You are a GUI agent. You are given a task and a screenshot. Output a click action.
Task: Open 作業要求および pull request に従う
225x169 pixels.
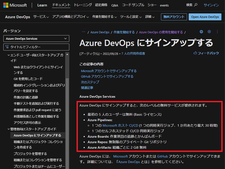[x=37, y=110]
